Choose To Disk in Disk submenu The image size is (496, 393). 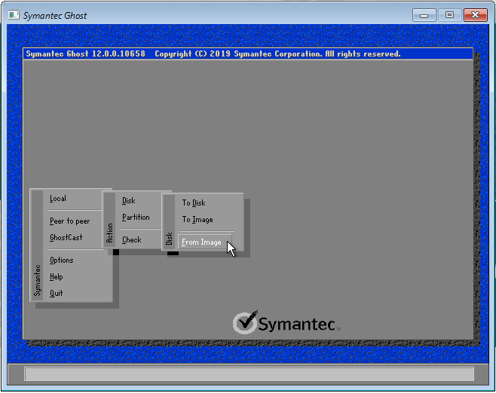[194, 203]
